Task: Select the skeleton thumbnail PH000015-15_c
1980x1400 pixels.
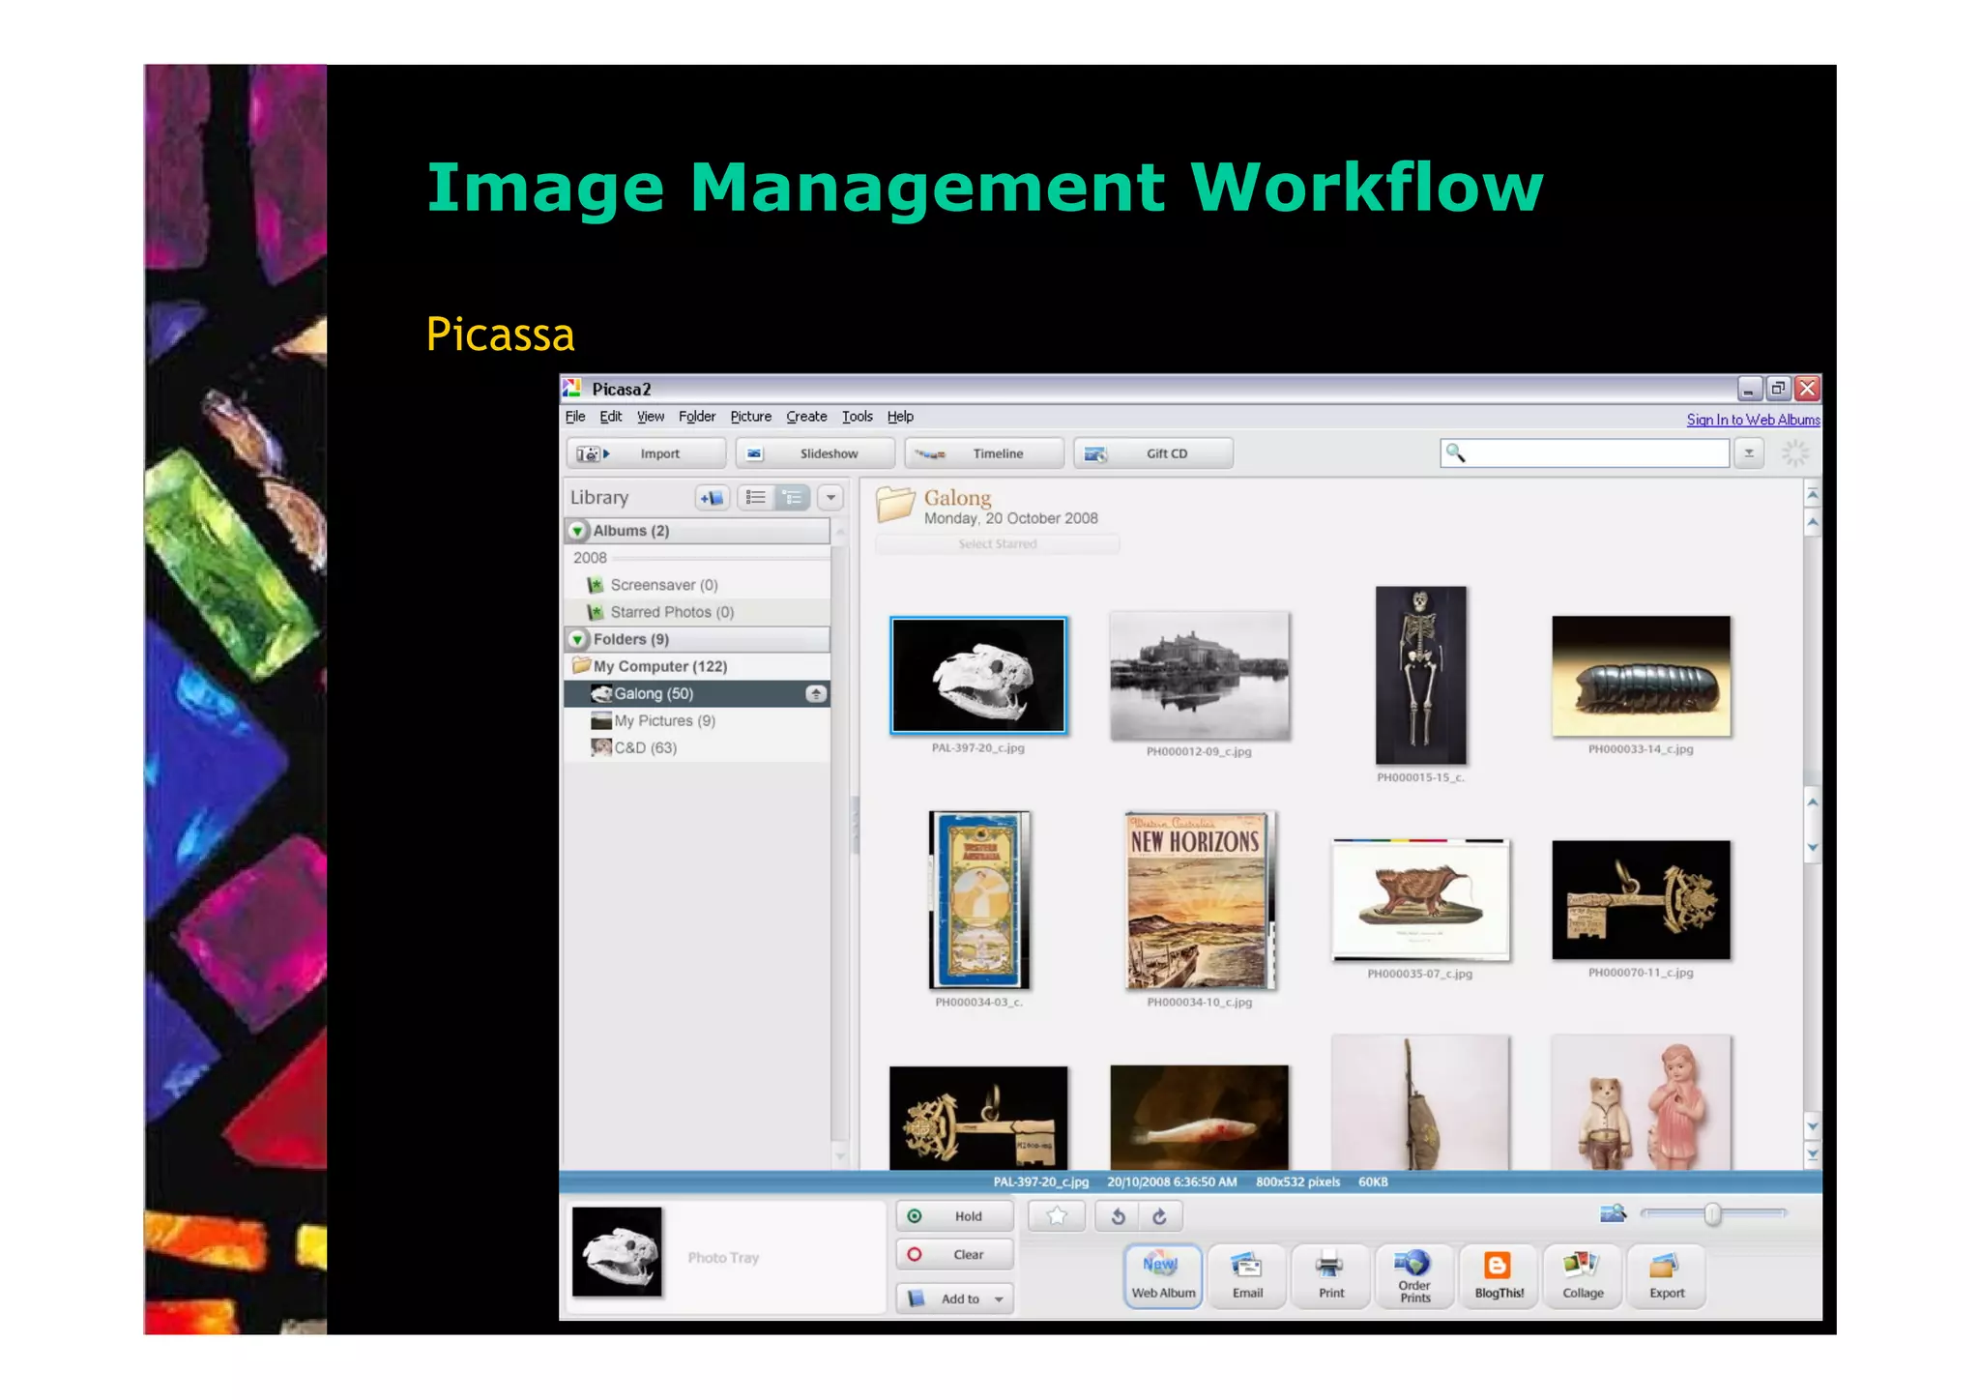Action: (x=1420, y=675)
